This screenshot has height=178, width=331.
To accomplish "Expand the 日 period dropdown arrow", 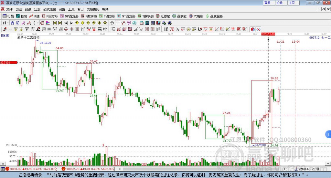I will point(8,23).
